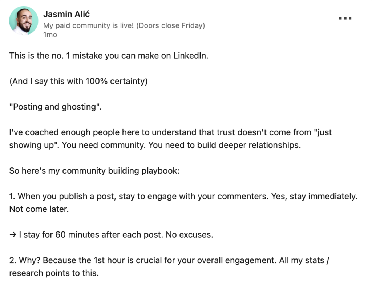Click 'So here's my community building playbook:'

(94, 171)
